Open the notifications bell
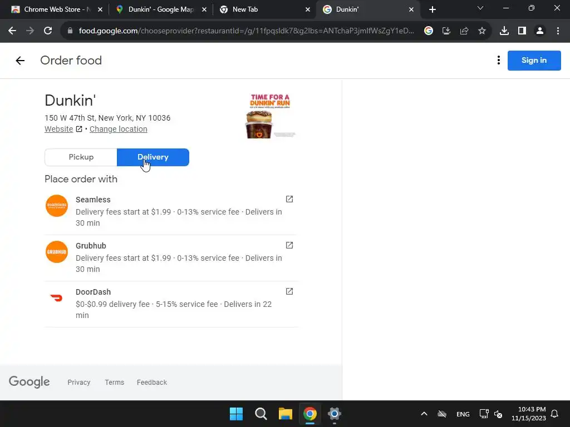Image resolution: width=570 pixels, height=427 pixels. click(x=555, y=414)
